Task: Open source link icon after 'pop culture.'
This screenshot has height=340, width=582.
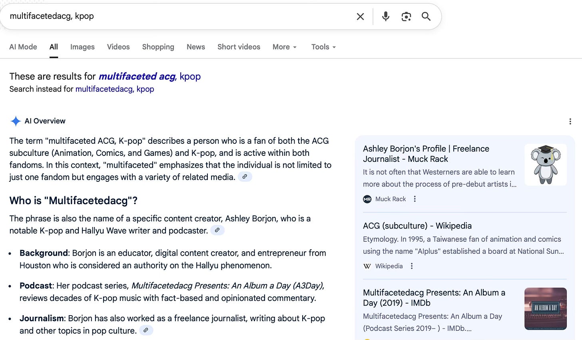Action: (146, 330)
